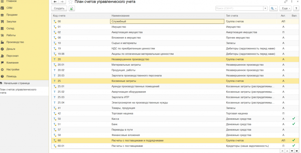This screenshot has height=153, width=301.
Task: Open the Деньги menu section
Action: 11,49
